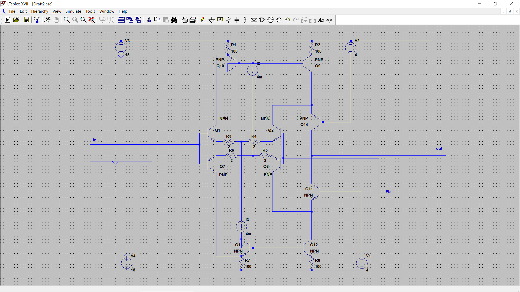Open the File menu
Screen dimensions: 520x292
[12, 11]
